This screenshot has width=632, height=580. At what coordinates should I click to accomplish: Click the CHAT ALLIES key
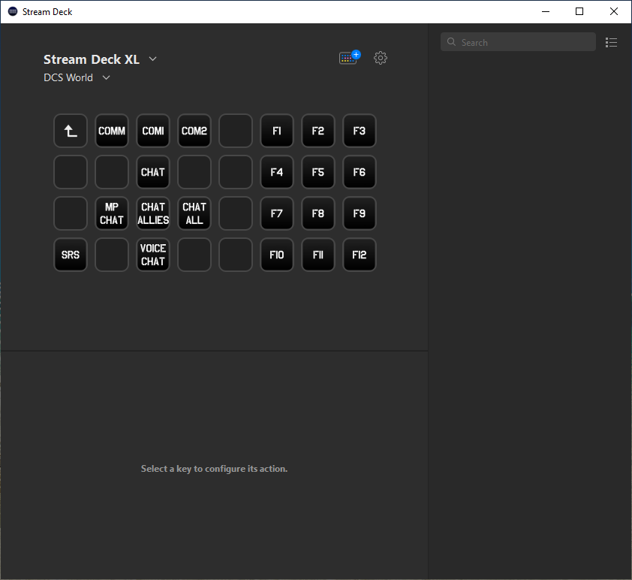[153, 213]
